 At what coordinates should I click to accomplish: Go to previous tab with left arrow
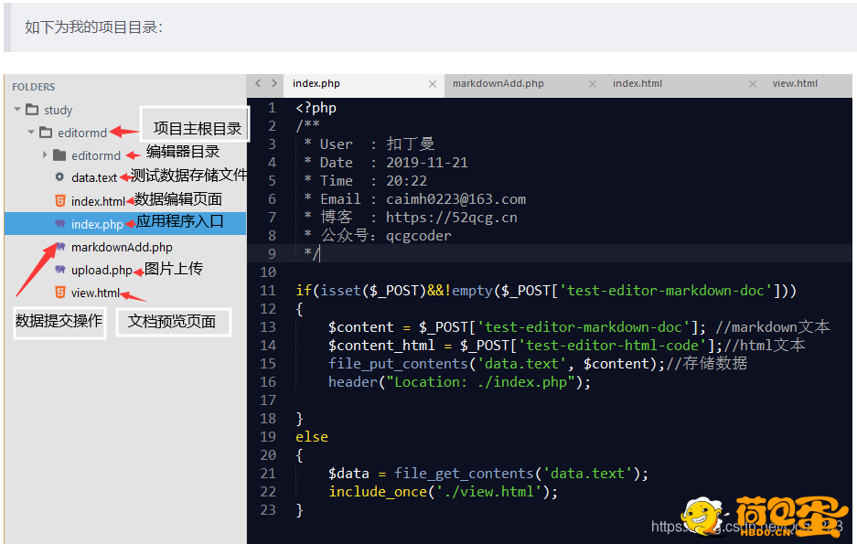[x=258, y=83]
